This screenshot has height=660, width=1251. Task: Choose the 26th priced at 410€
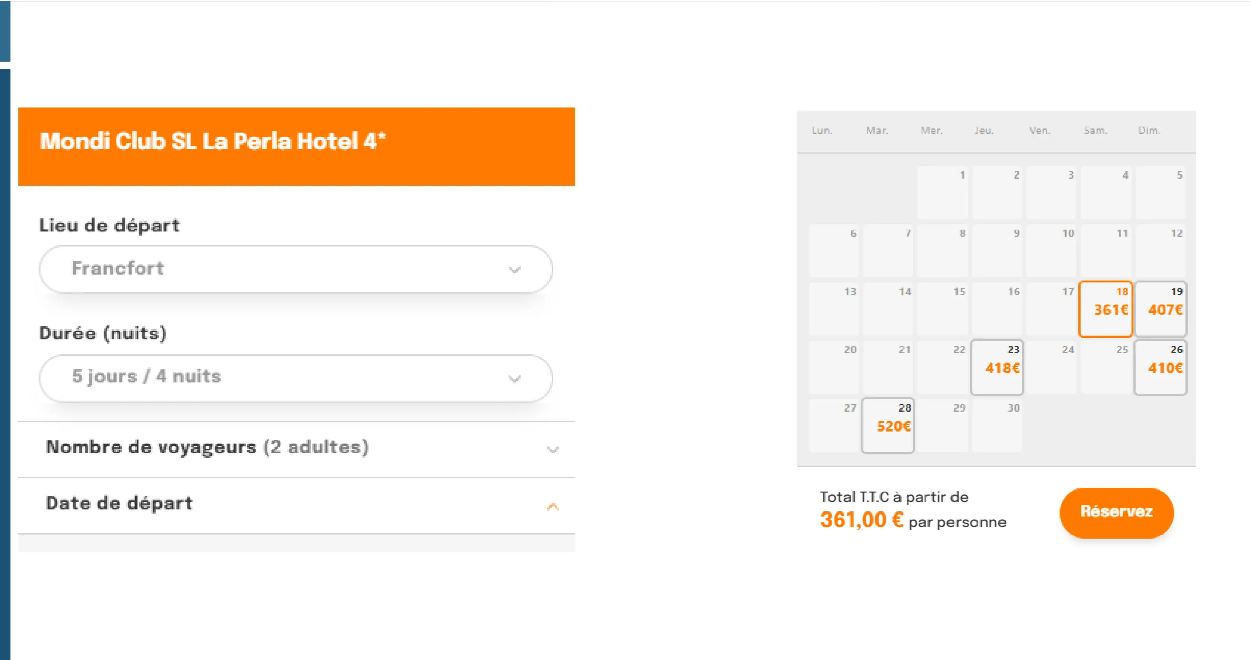point(1160,367)
